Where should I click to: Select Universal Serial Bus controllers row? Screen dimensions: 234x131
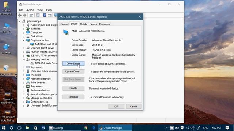[42, 106]
